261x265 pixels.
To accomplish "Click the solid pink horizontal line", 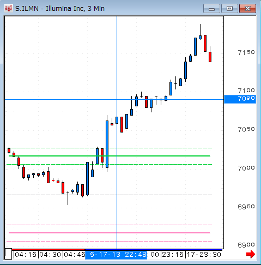I will 110,233.
